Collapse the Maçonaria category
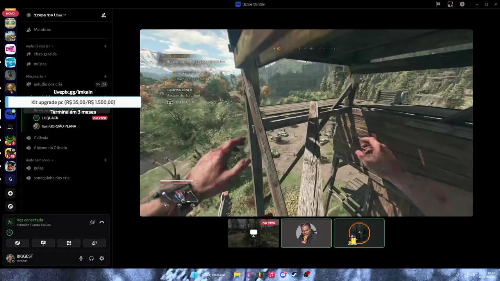Screen dimensions: 500x281 pyautogui.click(x=36, y=76)
